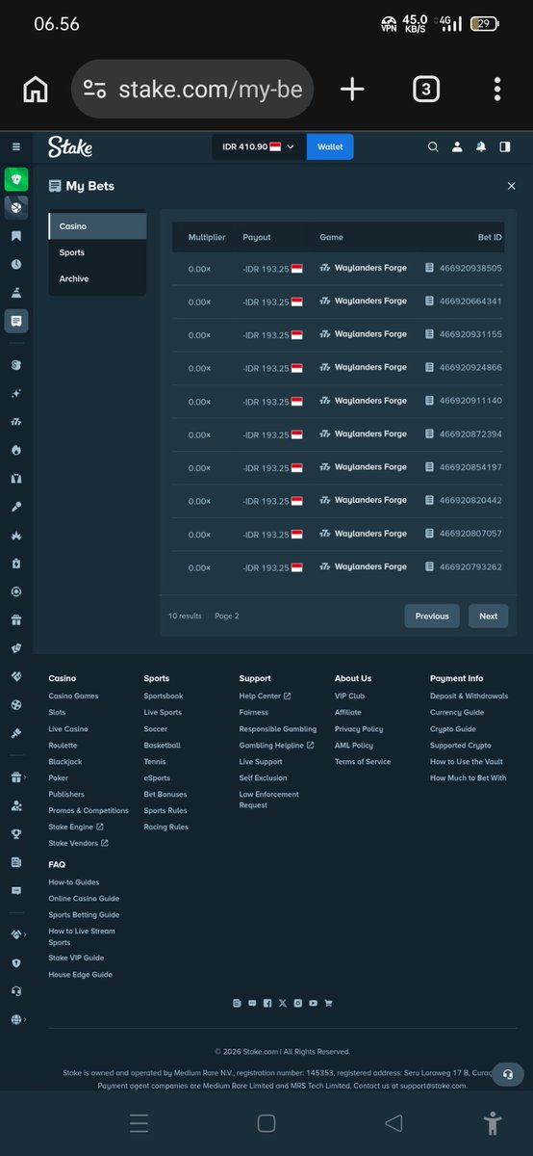Open the YouTube icon in footer
Screen dimensions: 533x1156
(314, 1003)
